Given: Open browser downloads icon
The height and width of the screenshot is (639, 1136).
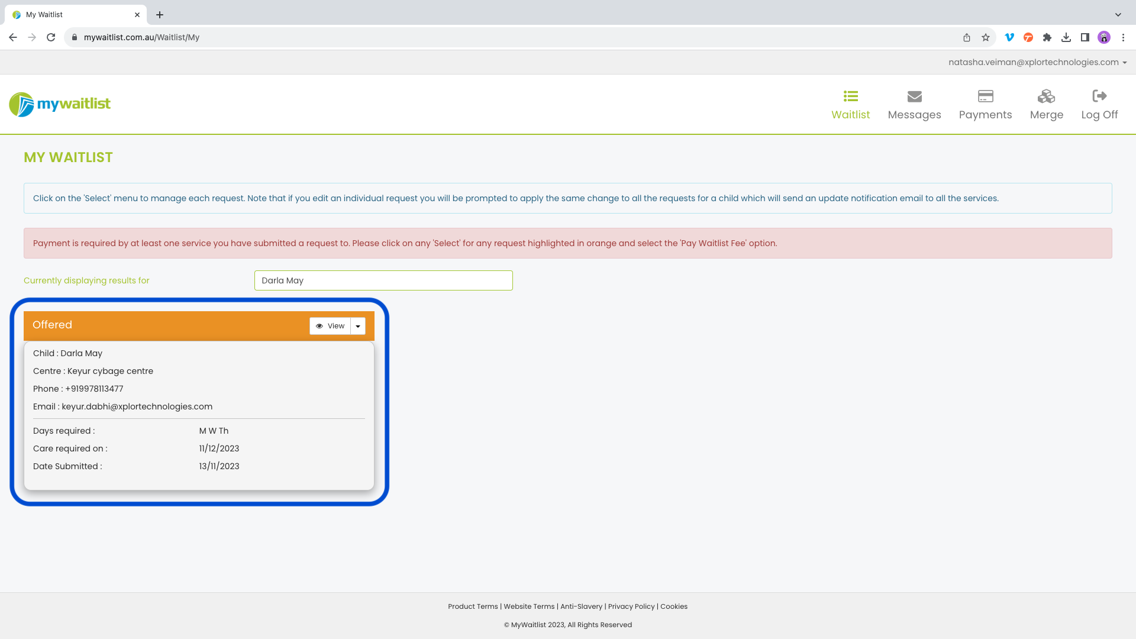Looking at the screenshot, I should (1066, 37).
